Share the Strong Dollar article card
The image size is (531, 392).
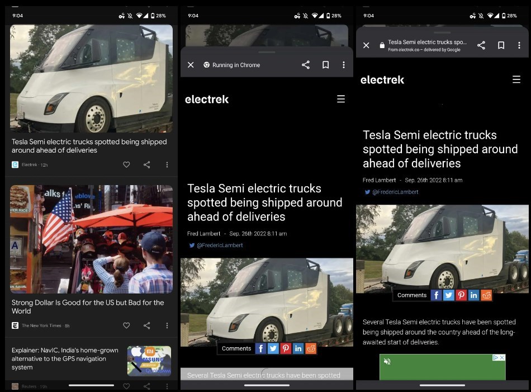pos(146,325)
